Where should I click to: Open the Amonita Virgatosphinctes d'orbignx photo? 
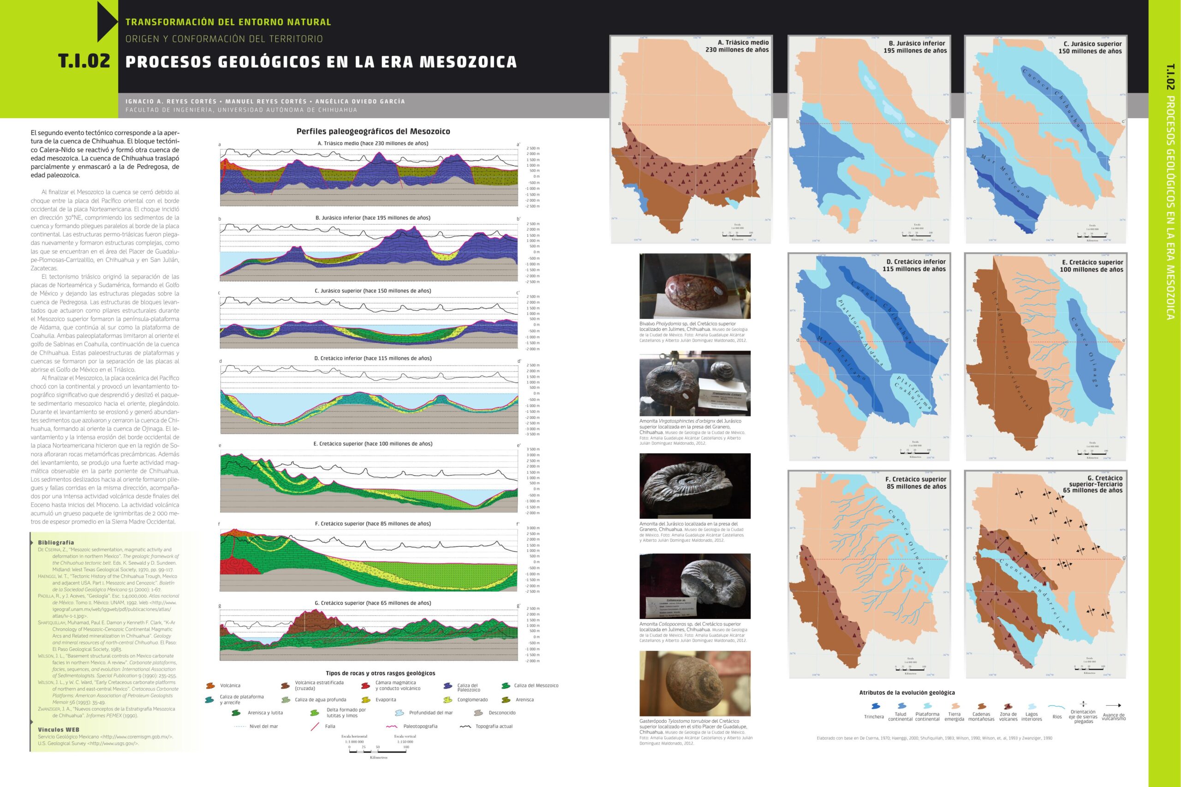tap(695, 383)
